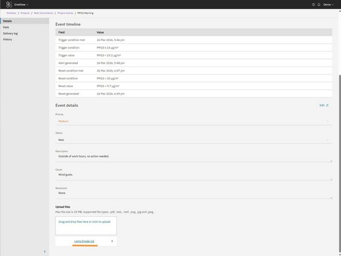Go to OneView breadcrumb link
Screen dimensions: 341x256
(x=12, y=13)
